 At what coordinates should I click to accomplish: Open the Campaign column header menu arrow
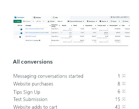[x=50, y=25]
